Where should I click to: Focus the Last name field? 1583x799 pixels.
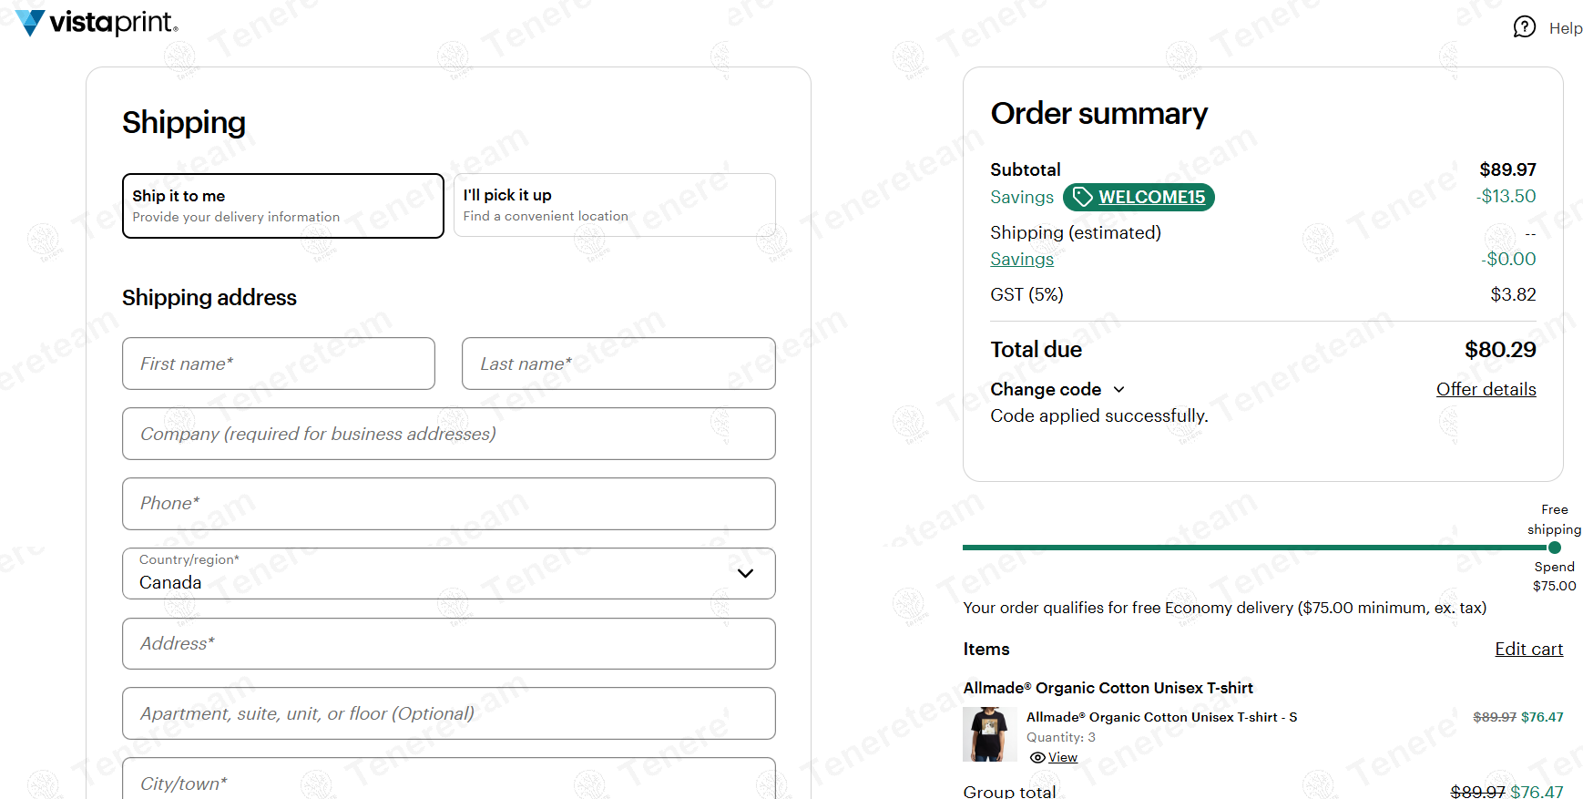point(618,364)
